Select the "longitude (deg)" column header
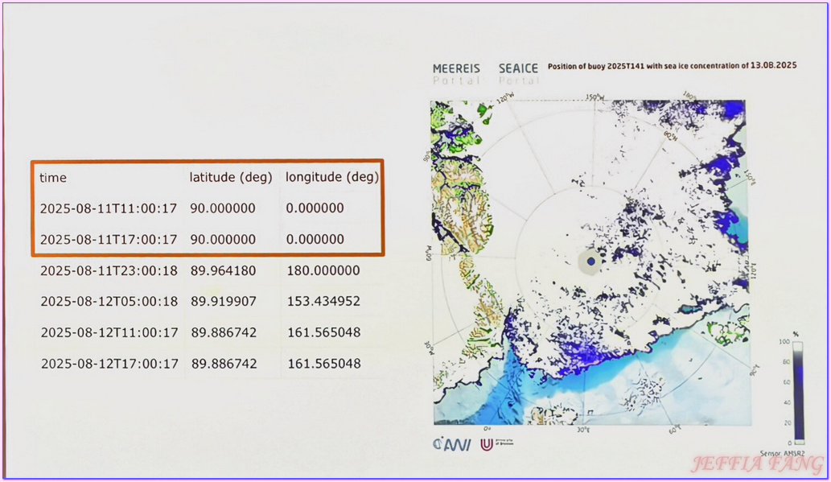Screen dimensions: 831x482 click(x=332, y=177)
